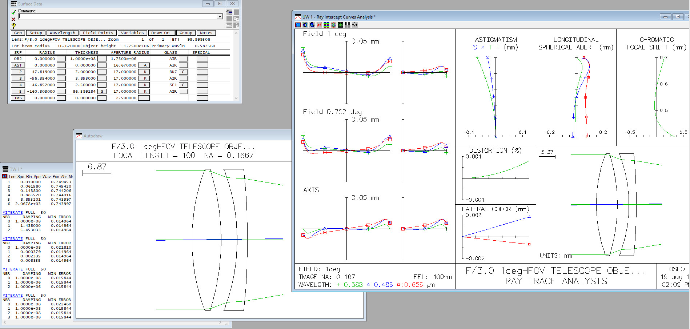Open the Command history dropdown arrow
The image size is (690, 329).
pyautogui.click(x=220, y=17)
